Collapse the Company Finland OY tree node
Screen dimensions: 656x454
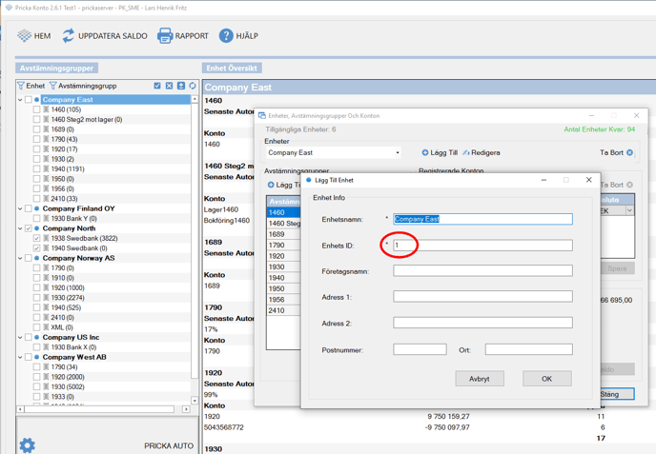coord(20,208)
